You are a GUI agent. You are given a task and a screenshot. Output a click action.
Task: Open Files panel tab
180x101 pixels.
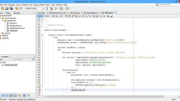tap(8, 13)
